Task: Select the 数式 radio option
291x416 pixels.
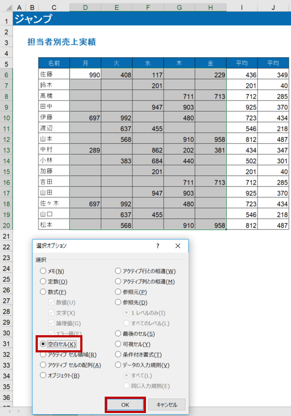Action: tap(43, 292)
